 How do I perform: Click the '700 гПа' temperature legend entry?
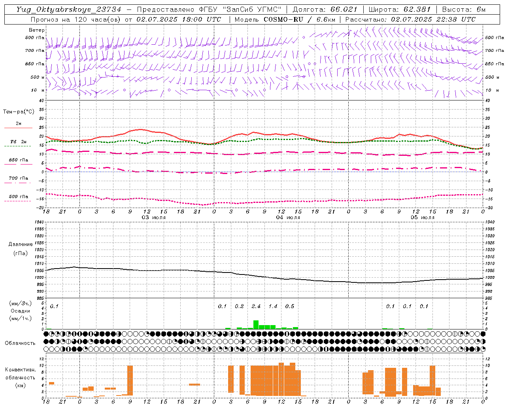pos(19,178)
